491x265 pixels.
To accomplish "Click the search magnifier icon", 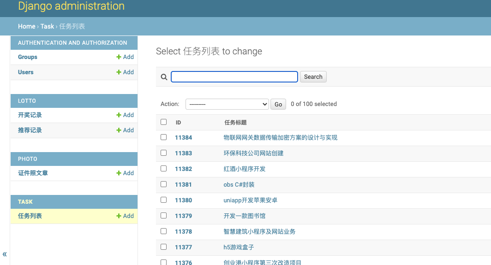I will pos(164,77).
